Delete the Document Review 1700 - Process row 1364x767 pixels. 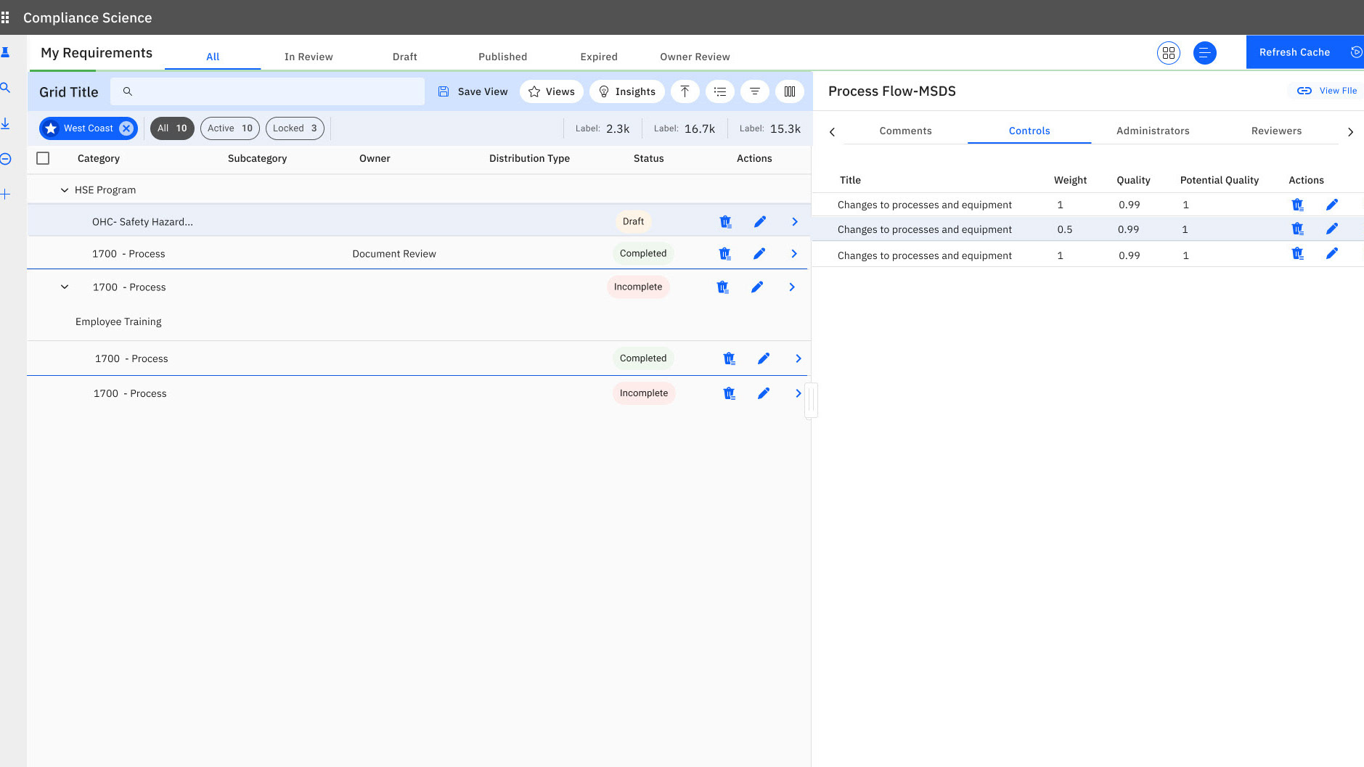click(x=724, y=254)
